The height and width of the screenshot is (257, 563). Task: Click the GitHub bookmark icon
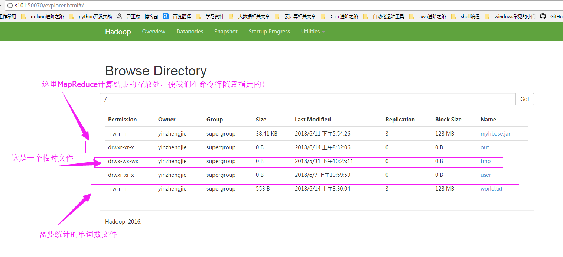pyautogui.click(x=543, y=16)
